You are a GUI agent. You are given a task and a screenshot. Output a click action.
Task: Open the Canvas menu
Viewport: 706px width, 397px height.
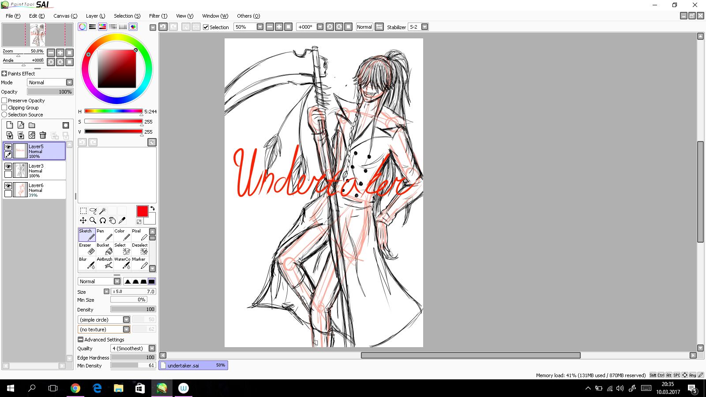65,16
